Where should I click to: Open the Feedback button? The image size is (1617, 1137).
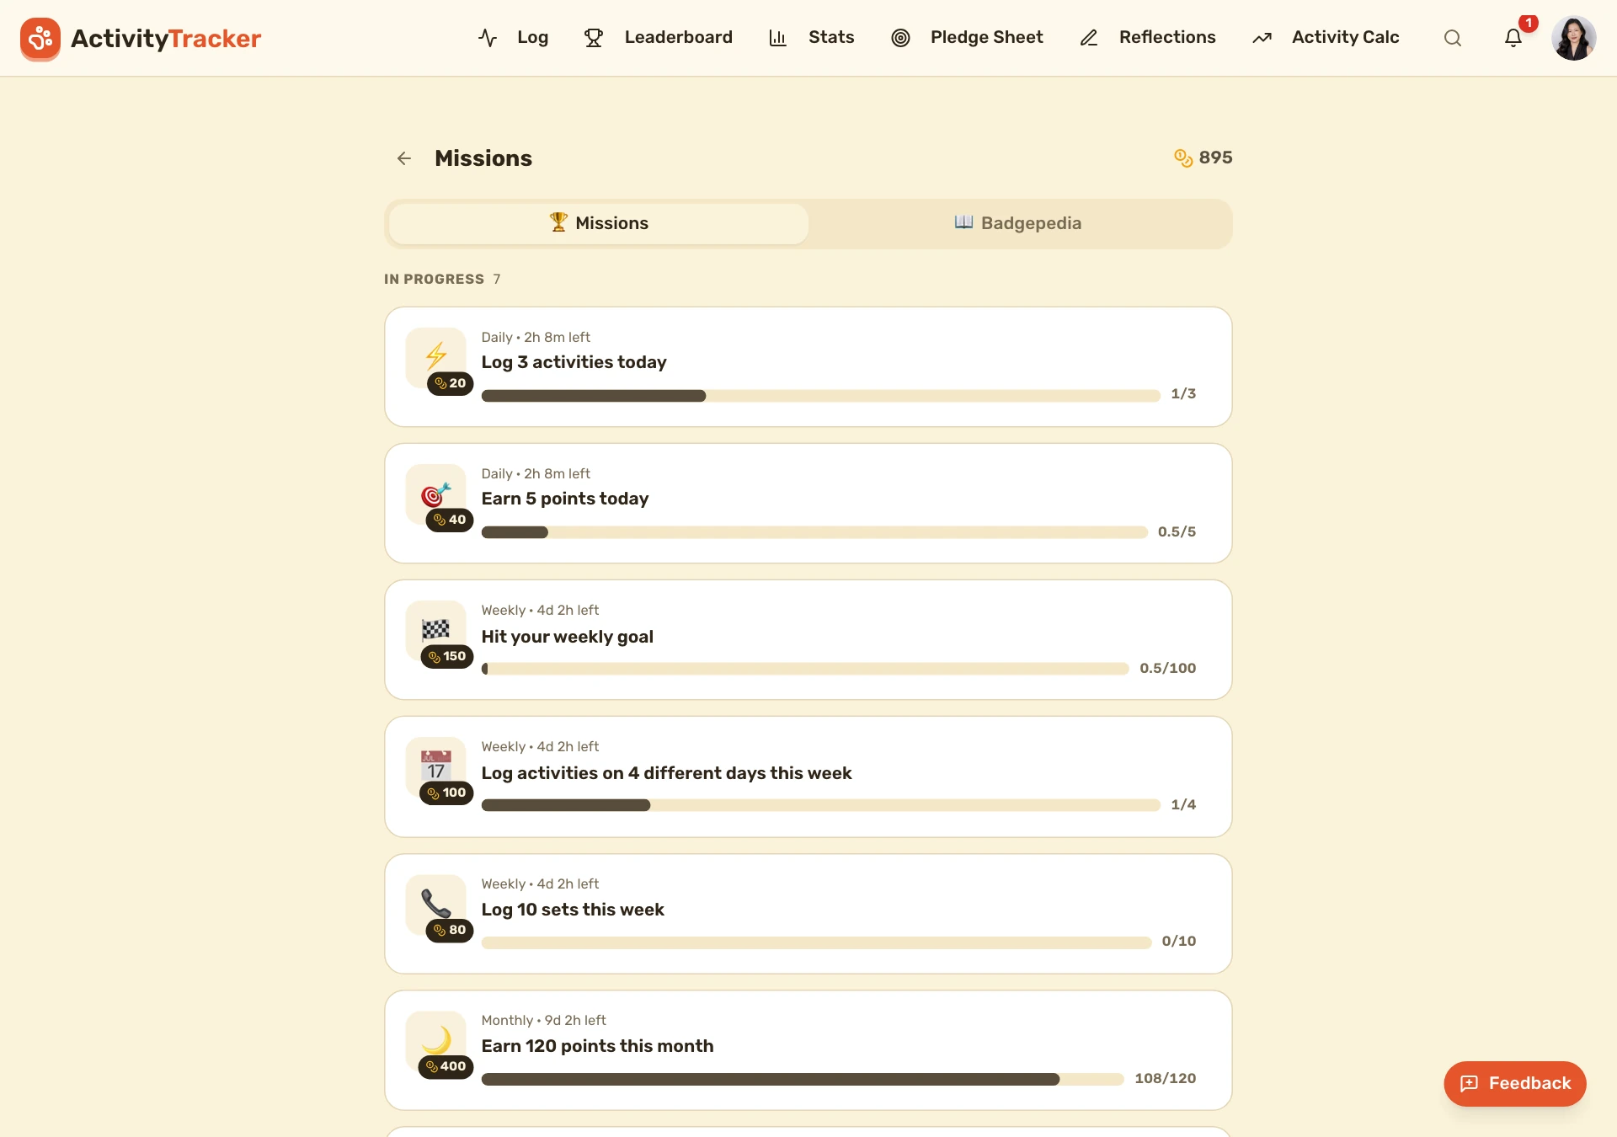tap(1514, 1083)
